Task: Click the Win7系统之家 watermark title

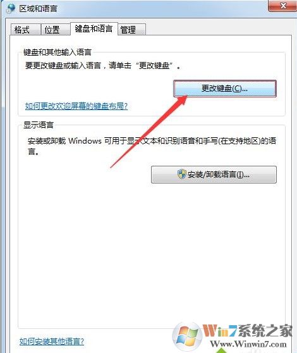Action: (248, 331)
